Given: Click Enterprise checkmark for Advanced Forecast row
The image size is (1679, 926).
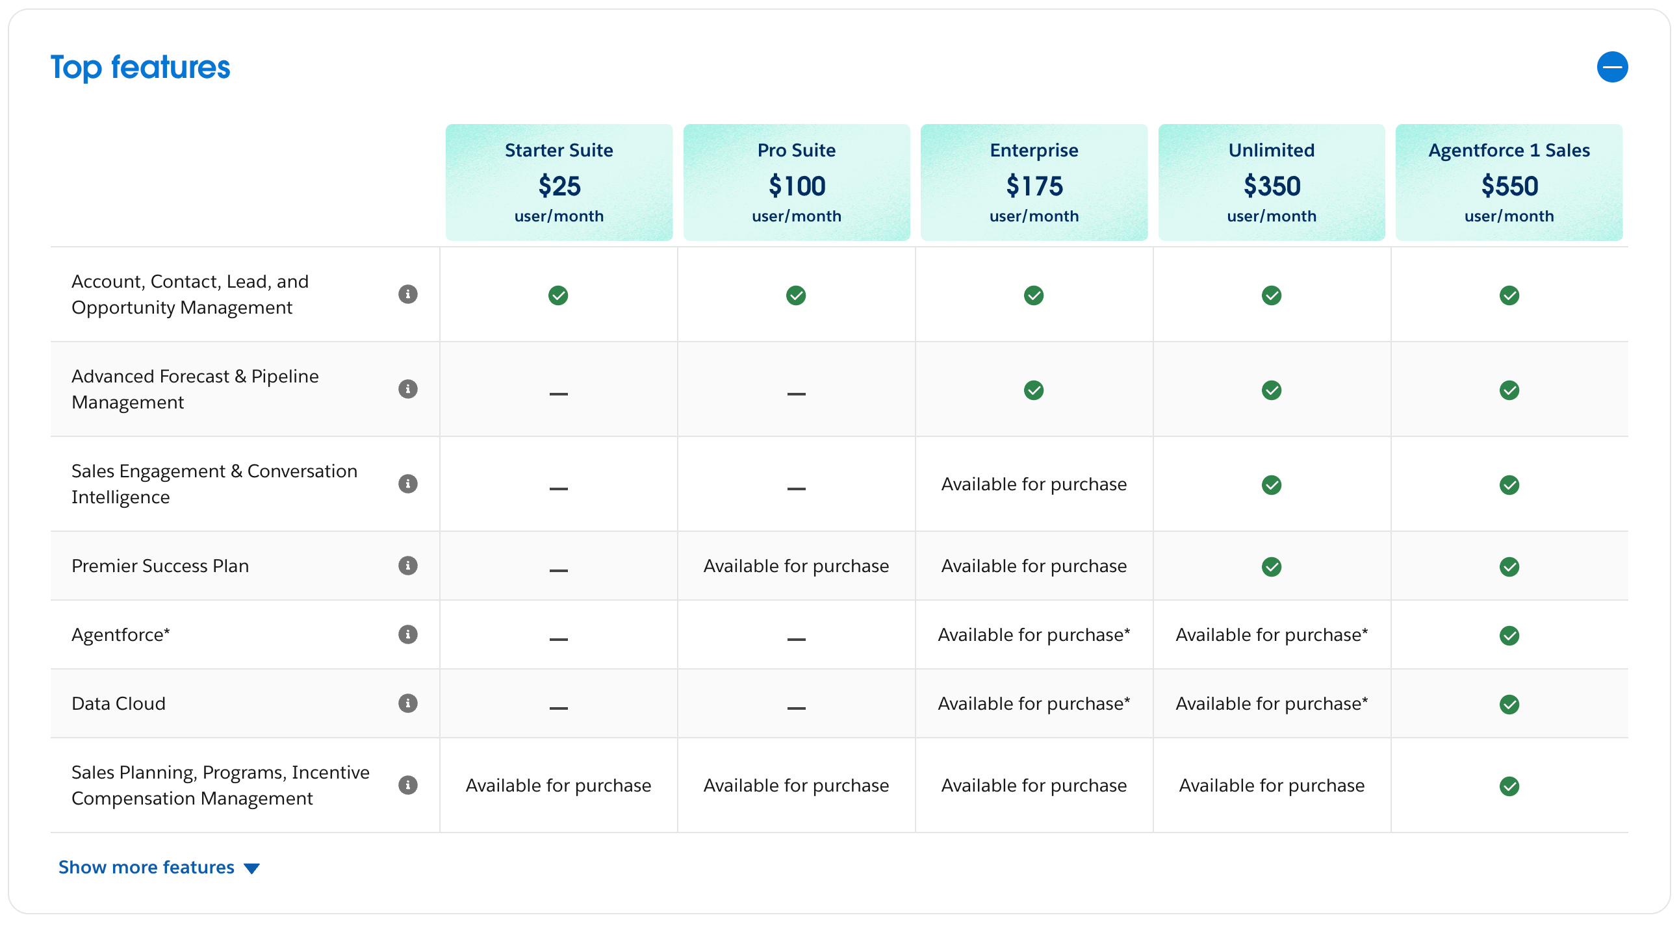Looking at the screenshot, I should (x=1034, y=390).
